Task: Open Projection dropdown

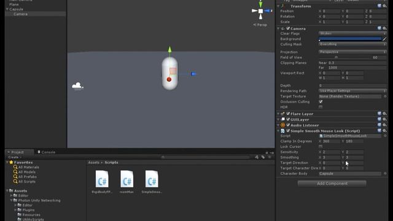Action: coord(352,52)
